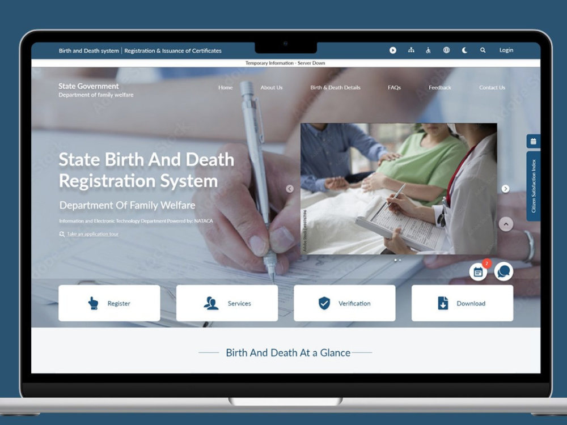The width and height of the screenshot is (567, 425).
Task: Open the sitemap icon in top bar
Action: 411,50
